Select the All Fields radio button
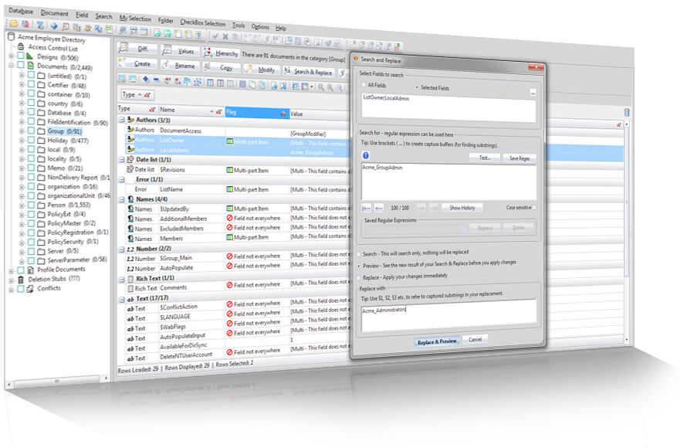 tap(364, 84)
